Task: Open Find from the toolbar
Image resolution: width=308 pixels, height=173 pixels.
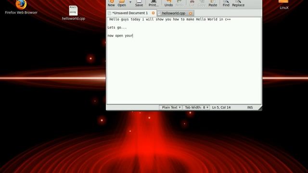Action: coord(226,3)
